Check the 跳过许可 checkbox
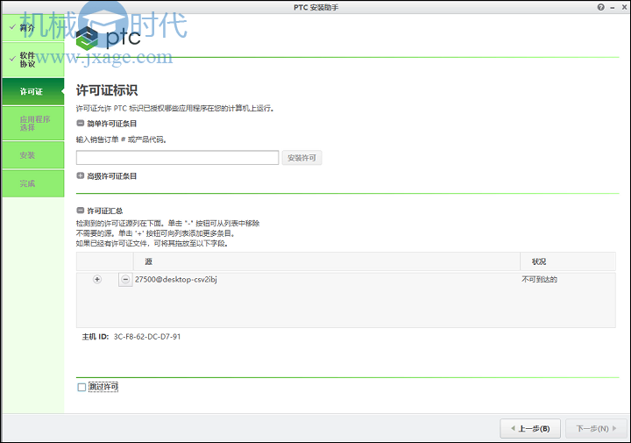This screenshot has height=443, width=631. 82,387
